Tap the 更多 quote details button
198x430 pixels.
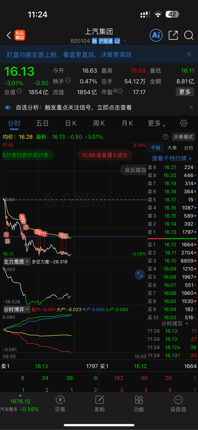185,92
